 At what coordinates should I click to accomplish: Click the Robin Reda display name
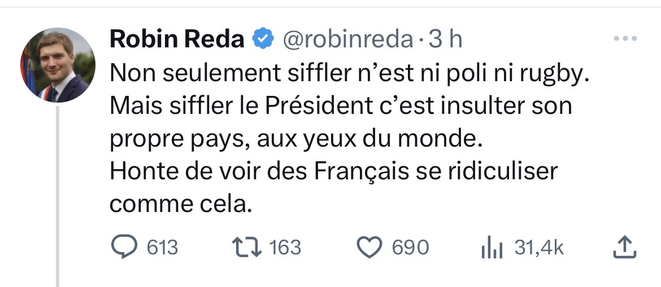[x=177, y=39]
